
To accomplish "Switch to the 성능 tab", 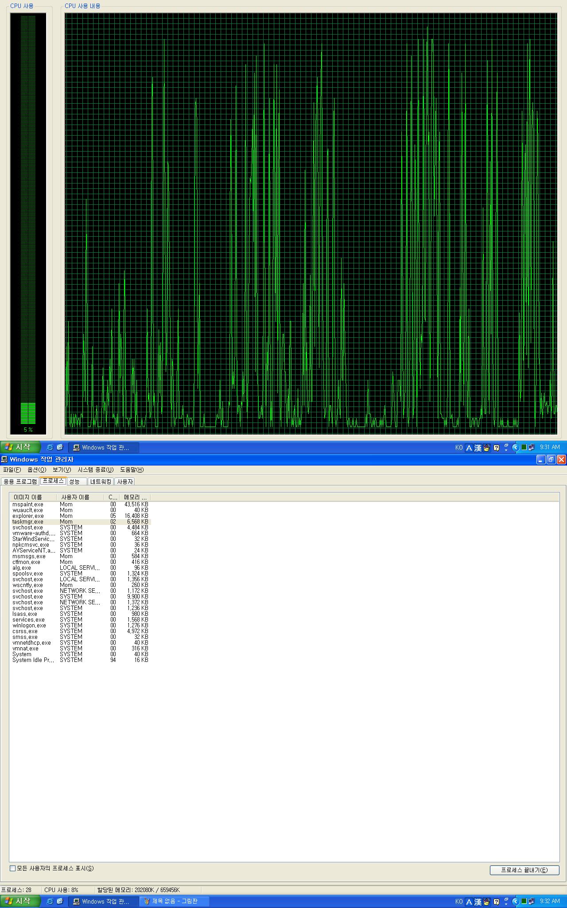I will [x=74, y=481].
